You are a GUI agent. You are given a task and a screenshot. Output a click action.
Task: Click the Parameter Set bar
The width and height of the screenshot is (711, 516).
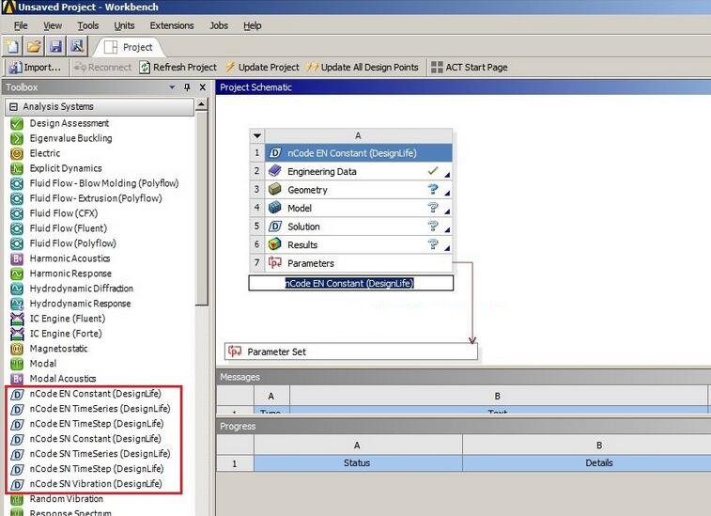(351, 352)
